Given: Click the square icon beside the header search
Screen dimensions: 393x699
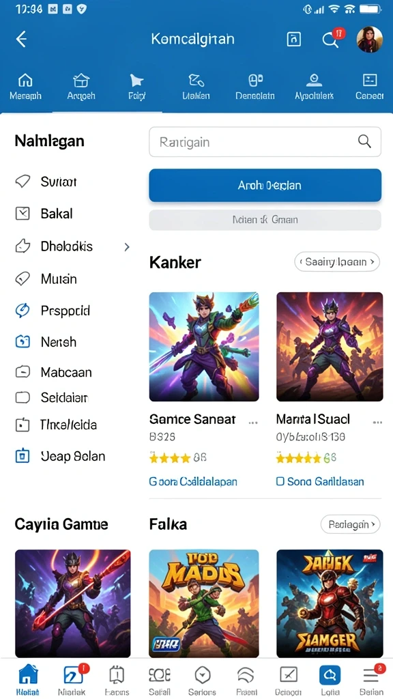Looking at the screenshot, I should [x=293, y=39].
